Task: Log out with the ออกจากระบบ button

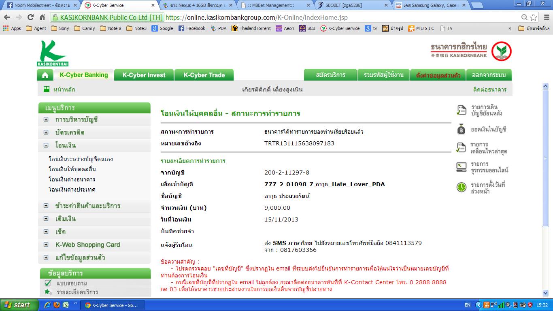Action: 489,75
